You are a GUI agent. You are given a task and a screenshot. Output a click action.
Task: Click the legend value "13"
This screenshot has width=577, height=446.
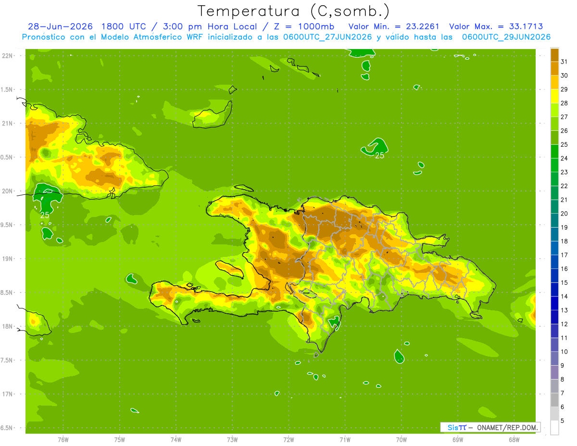(x=564, y=310)
